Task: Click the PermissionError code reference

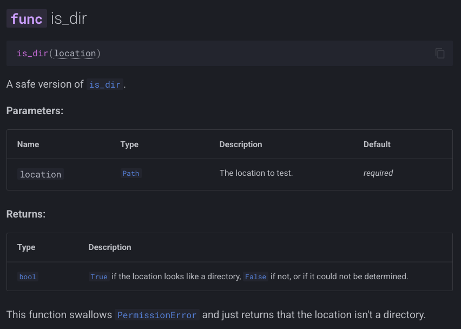Action: pos(157,315)
